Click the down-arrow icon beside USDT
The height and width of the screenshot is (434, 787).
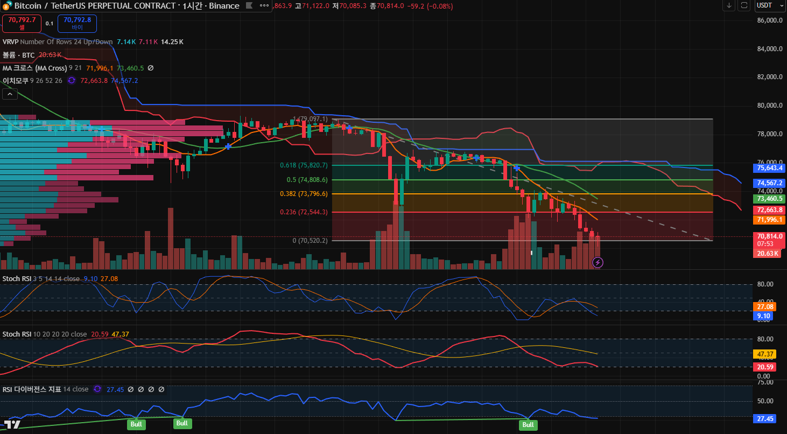pos(729,5)
